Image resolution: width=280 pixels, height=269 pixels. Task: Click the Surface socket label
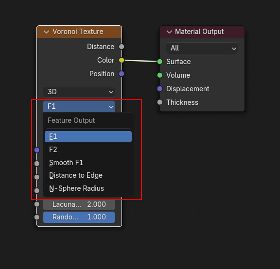178,62
